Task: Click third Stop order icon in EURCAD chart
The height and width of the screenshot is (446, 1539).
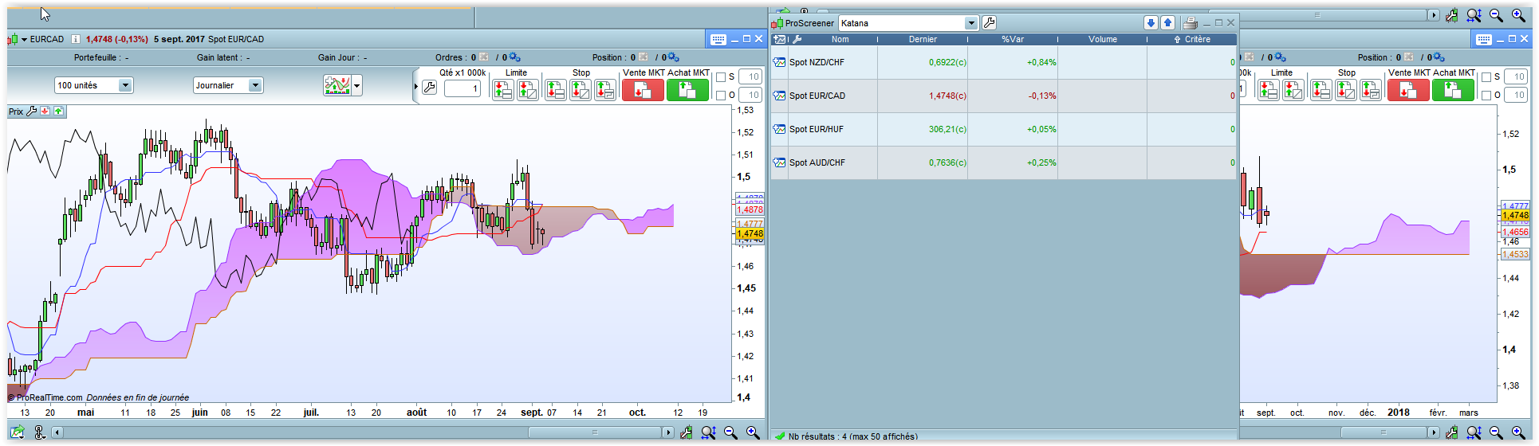Action: (x=605, y=90)
